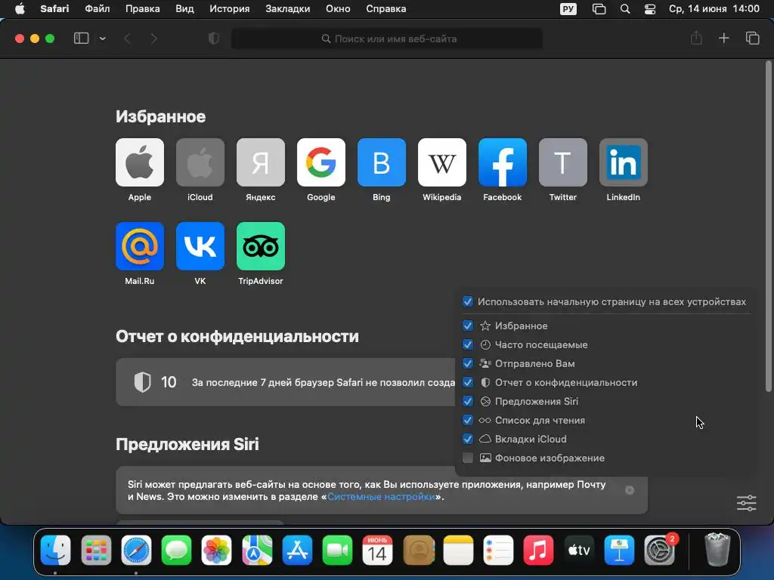774x580 pixels.
Task: Open the Google favorite tile
Action: click(320, 162)
